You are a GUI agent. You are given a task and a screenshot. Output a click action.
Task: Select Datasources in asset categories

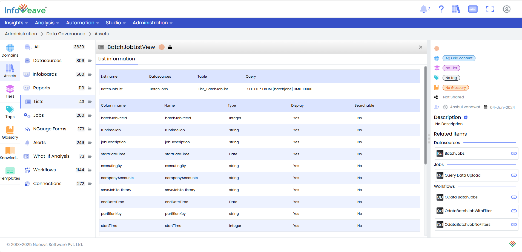point(58,61)
